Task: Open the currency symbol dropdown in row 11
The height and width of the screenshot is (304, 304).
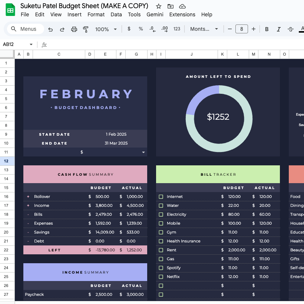Action: pyautogui.click(x=143, y=152)
